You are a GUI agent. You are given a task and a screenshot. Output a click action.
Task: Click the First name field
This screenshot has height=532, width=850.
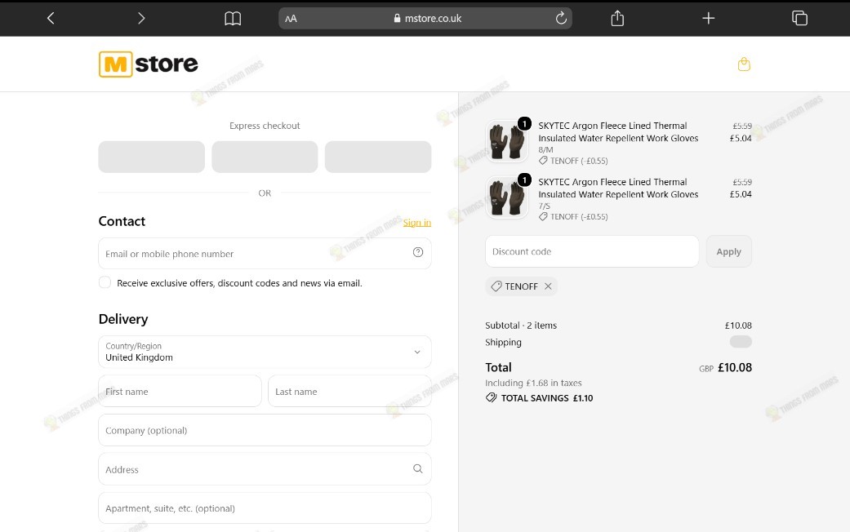(180, 391)
